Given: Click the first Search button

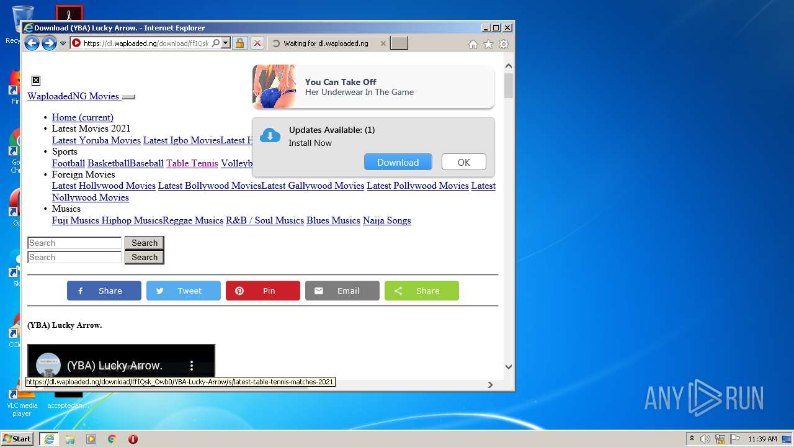Looking at the screenshot, I should (145, 243).
